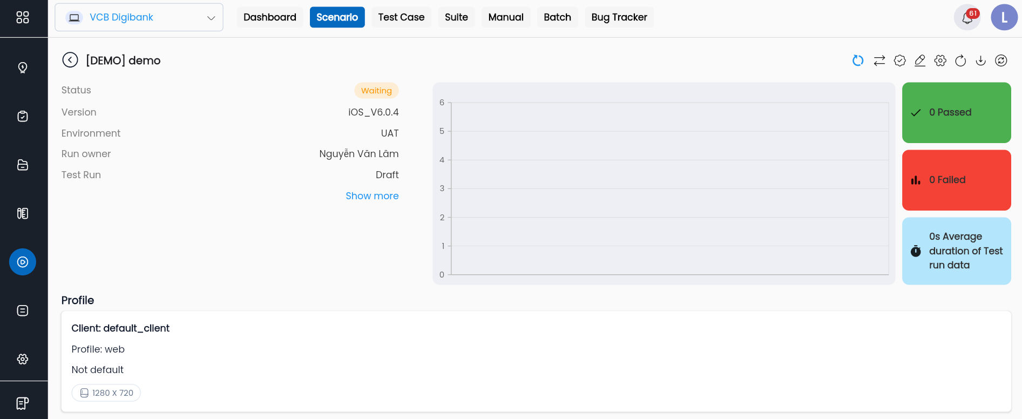This screenshot has height=419, width=1022.
Task: Open the lightbulb item in the sidebar
Action: 23,67
